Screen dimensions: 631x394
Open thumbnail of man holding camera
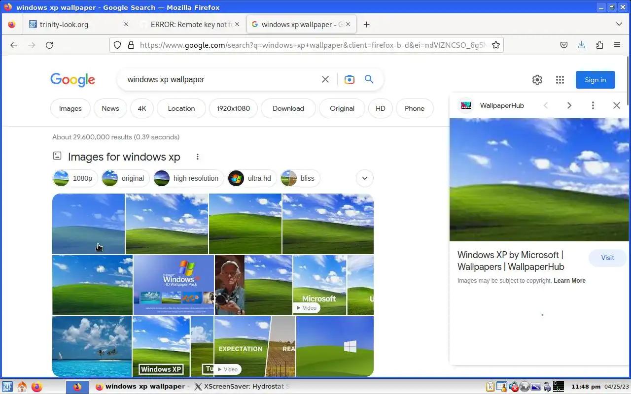tap(253, 285)
